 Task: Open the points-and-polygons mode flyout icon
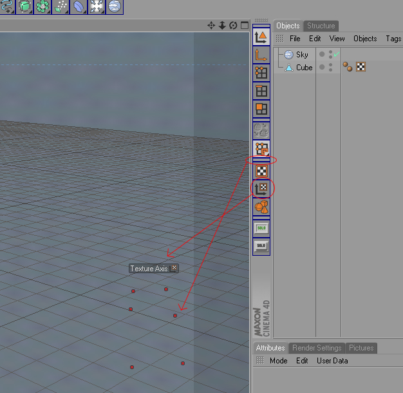click(261, 148)
